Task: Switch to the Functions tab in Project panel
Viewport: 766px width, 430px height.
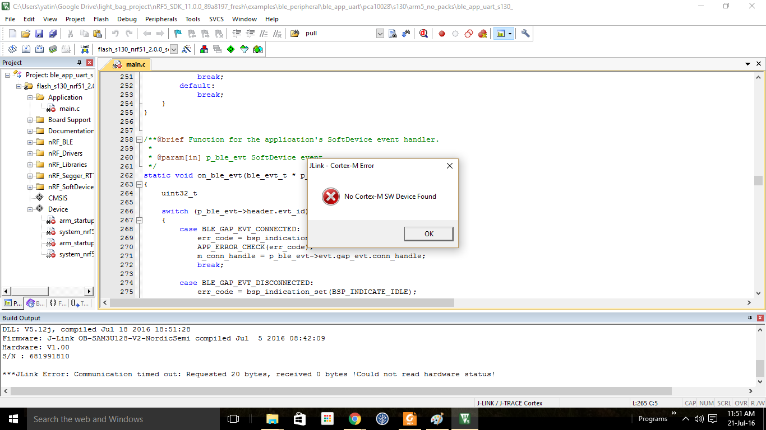Action: pyautogui.click(x=57, y=303)
